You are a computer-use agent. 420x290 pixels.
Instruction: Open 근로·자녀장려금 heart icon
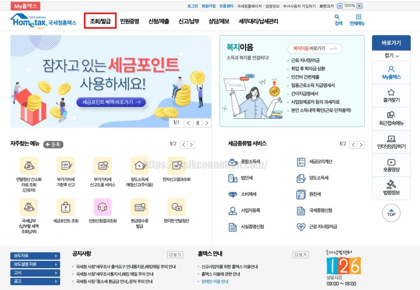301,227
